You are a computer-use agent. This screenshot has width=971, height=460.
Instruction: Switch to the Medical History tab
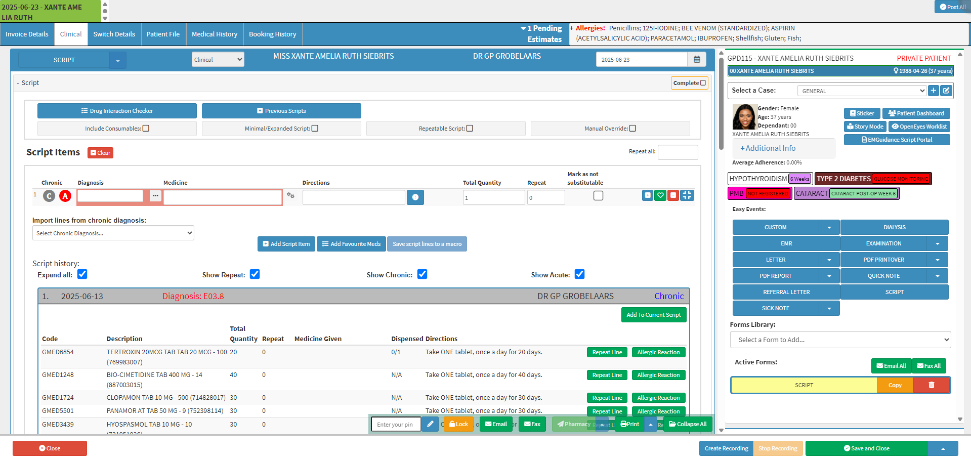pos(215,34)
